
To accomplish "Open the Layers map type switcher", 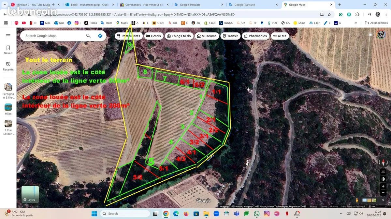I will point(30,194).
